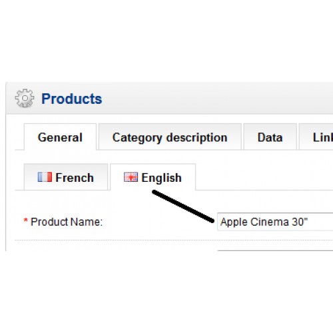
Task: Click the French flag icon
Action: point(45,177)
